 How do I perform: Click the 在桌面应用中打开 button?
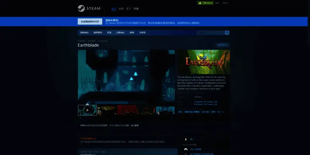pyautogui.click(x=90, y=22)
